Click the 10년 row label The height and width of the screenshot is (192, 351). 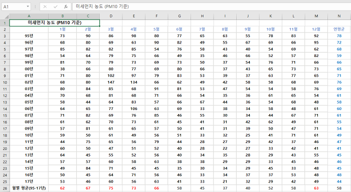[29, 135]
